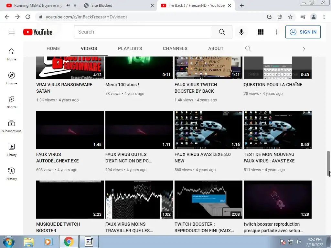Screen dimensions: 331x248
Task: Switch to the Home channel tab
Action: coord(53,48)
